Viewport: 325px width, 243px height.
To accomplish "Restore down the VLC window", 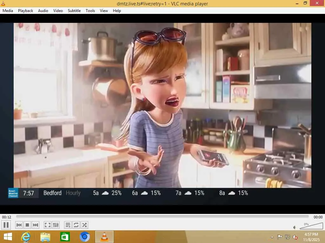I will point(305,3).
